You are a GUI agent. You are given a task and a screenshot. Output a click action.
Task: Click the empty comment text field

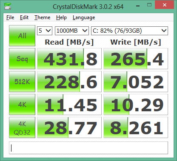88,148
